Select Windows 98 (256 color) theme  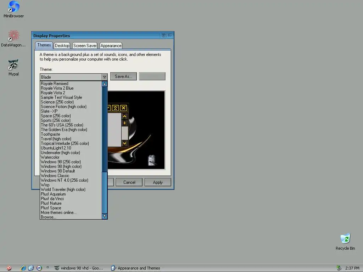[x=71, y=162]
